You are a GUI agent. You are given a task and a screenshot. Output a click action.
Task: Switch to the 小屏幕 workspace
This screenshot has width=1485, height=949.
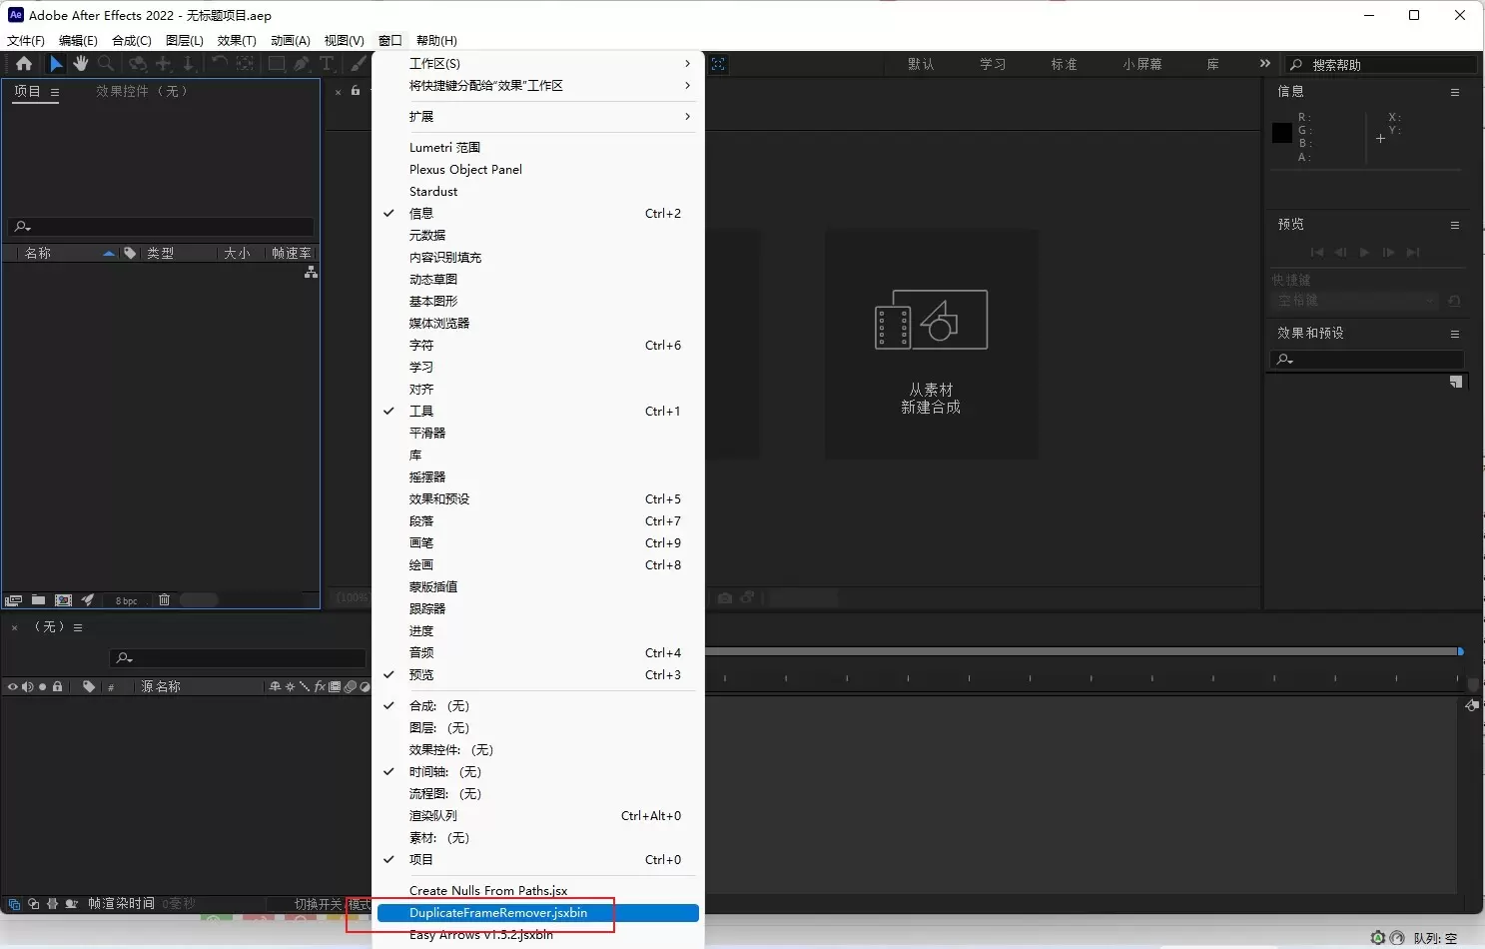pyautogui.click(x=1142, y=64)
